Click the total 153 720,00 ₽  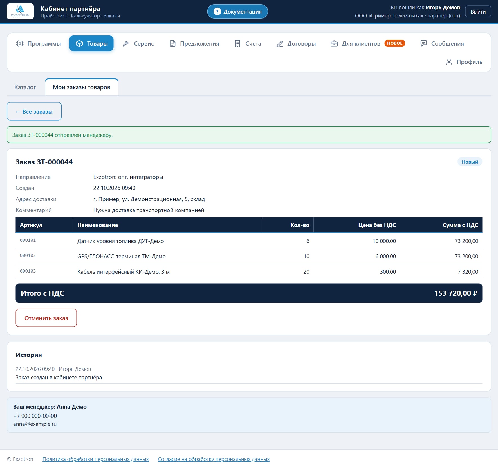pyautogui.click(x=456, y=293)
